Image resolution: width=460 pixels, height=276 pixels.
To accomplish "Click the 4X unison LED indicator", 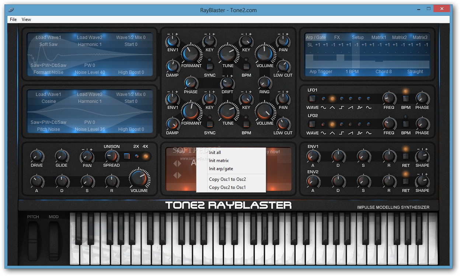I will (x=146, y=156).
